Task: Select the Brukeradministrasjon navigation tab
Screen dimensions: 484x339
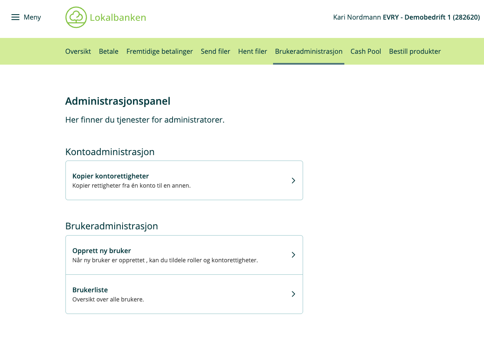Action: 308,51
